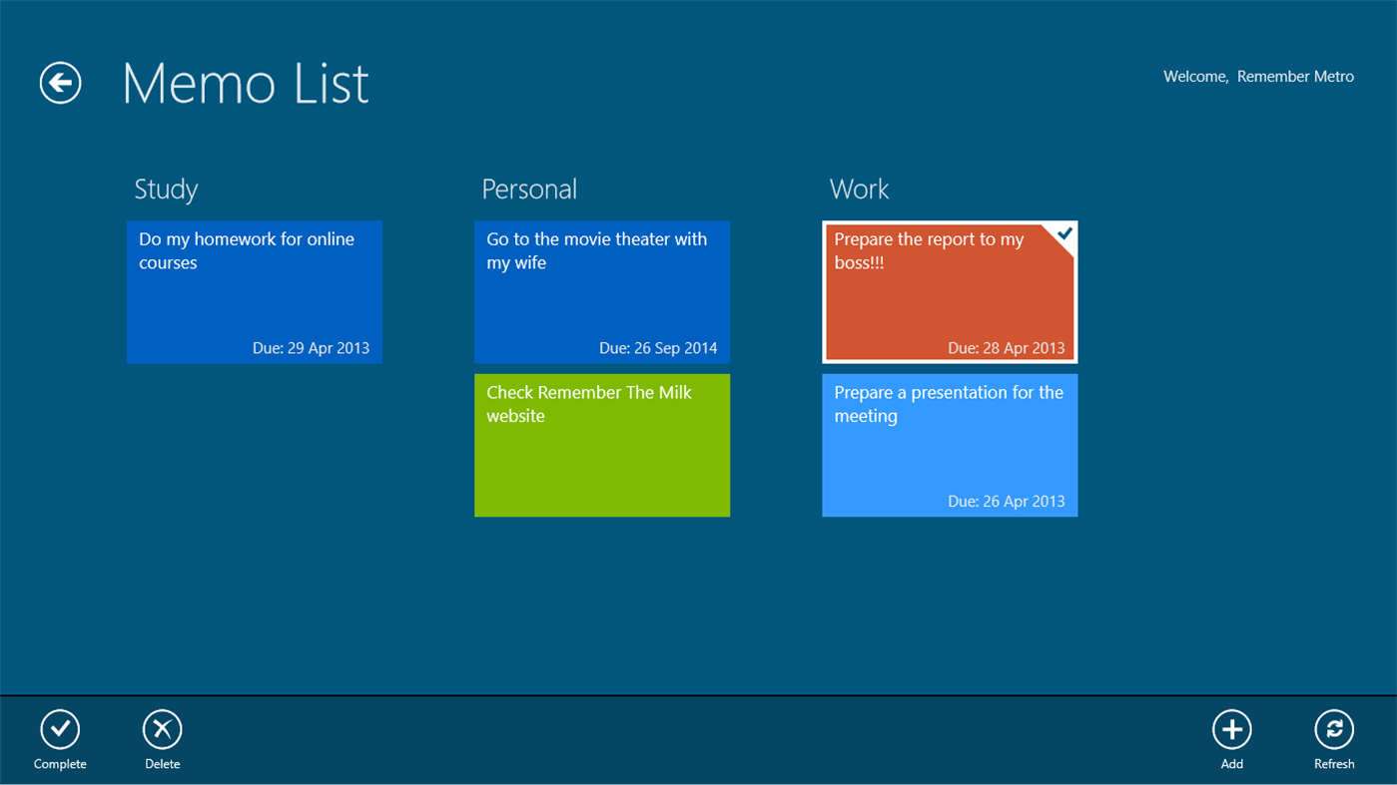This screenshot has height=785, width=1397.
Task: Click the 'Due: 28 Apr 2013' date on report memo
Action: click(1006, 347)
